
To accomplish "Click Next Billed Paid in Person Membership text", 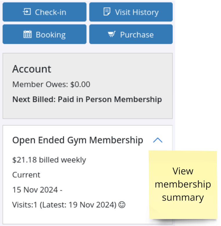I will coord(87,99).
